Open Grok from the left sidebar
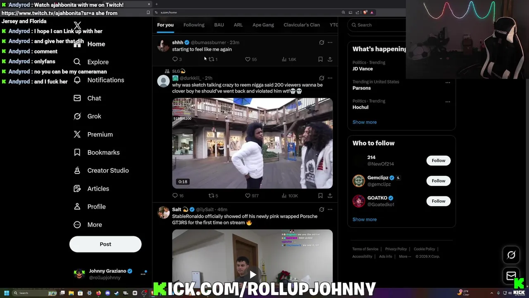529x298 pixels. [x=87, y=116]
